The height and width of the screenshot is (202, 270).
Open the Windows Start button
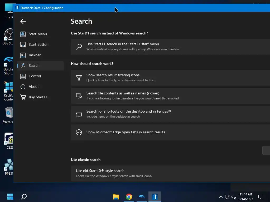pos(10,197)
